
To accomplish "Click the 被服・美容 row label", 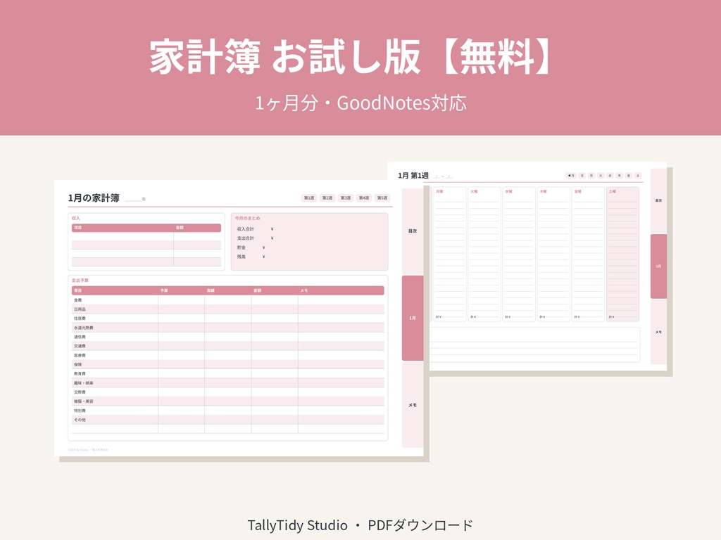I will pos(84,401).
